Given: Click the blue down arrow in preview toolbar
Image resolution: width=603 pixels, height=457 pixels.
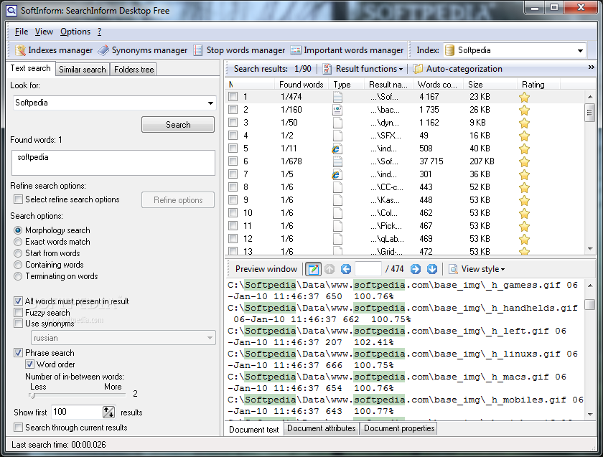Looking at the screenshot, I should (x=432, y=269).
